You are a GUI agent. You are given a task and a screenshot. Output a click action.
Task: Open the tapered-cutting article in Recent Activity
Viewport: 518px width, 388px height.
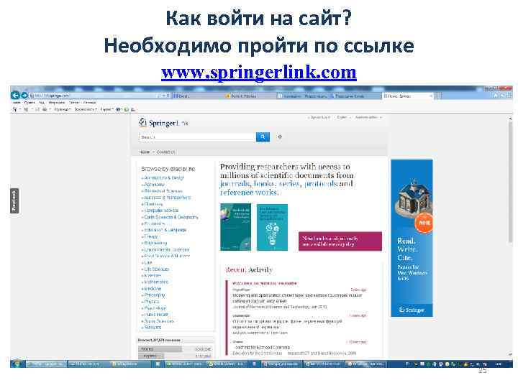click(297, 298)
